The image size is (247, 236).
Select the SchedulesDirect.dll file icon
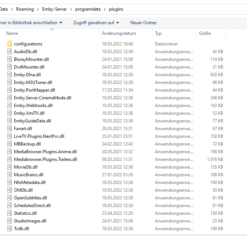click(x=10, y=206)
